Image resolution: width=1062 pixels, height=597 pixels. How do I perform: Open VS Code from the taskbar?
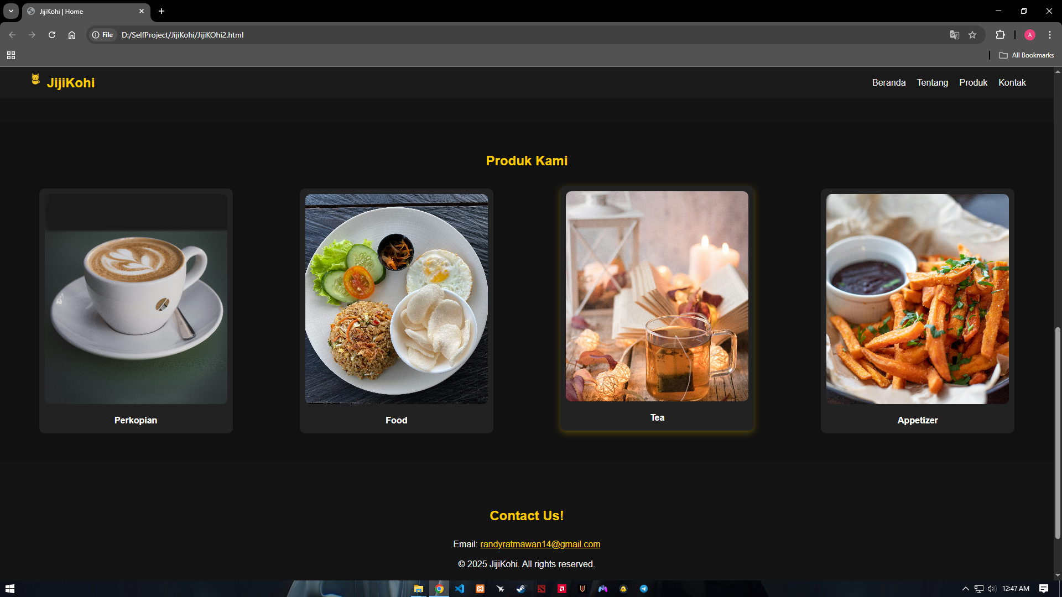pos(460,588)
